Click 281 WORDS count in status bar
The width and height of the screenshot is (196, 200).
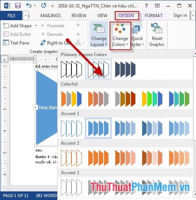pyautogui.click(x=46, y=196)
